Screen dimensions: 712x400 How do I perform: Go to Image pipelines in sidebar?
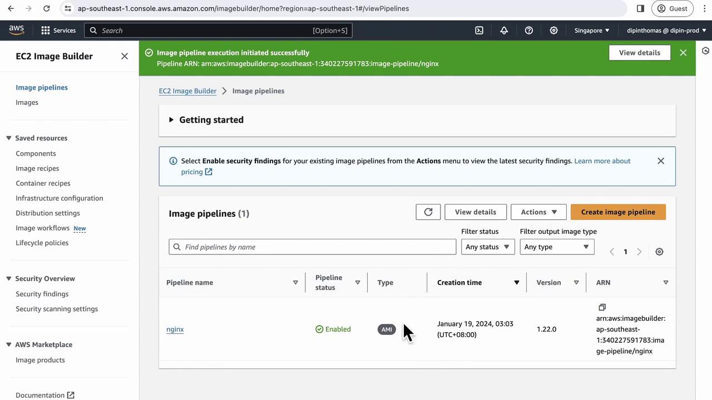click(x=42, y=88)
